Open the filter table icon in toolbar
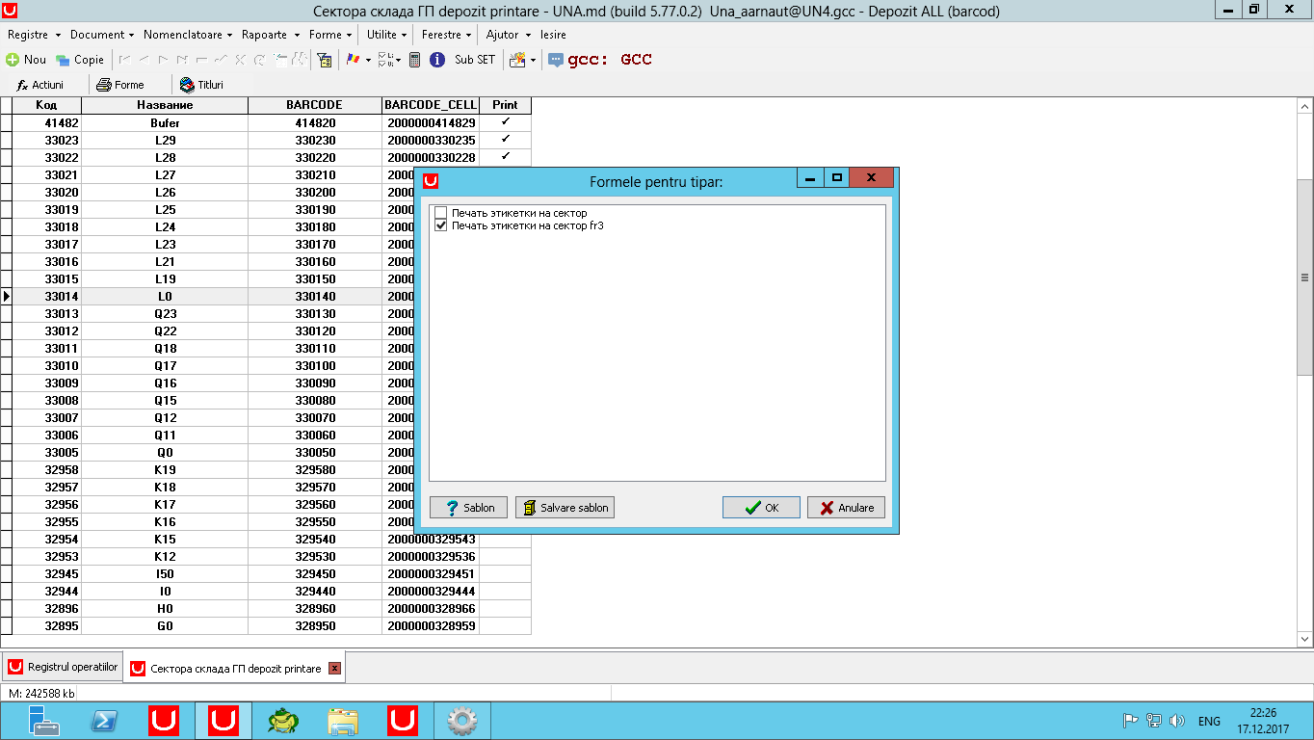This screenshot has width=1314, height=740. tap(325, 60)
